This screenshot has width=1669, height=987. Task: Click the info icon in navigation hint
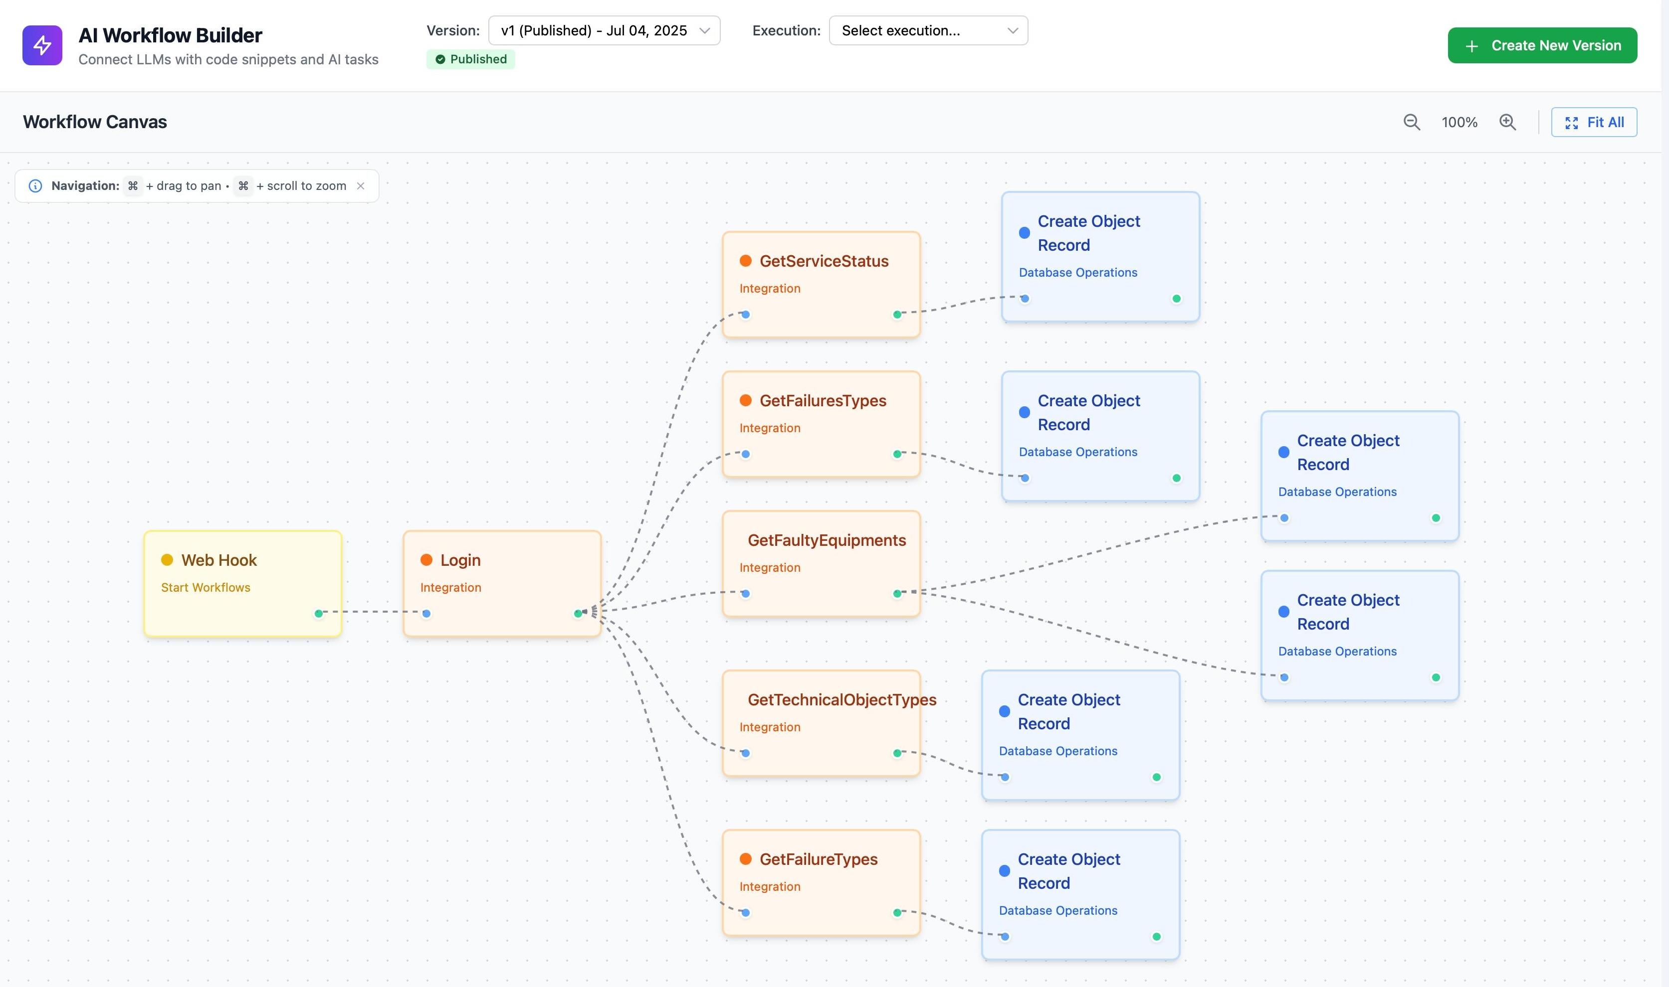tap(35, 185)
